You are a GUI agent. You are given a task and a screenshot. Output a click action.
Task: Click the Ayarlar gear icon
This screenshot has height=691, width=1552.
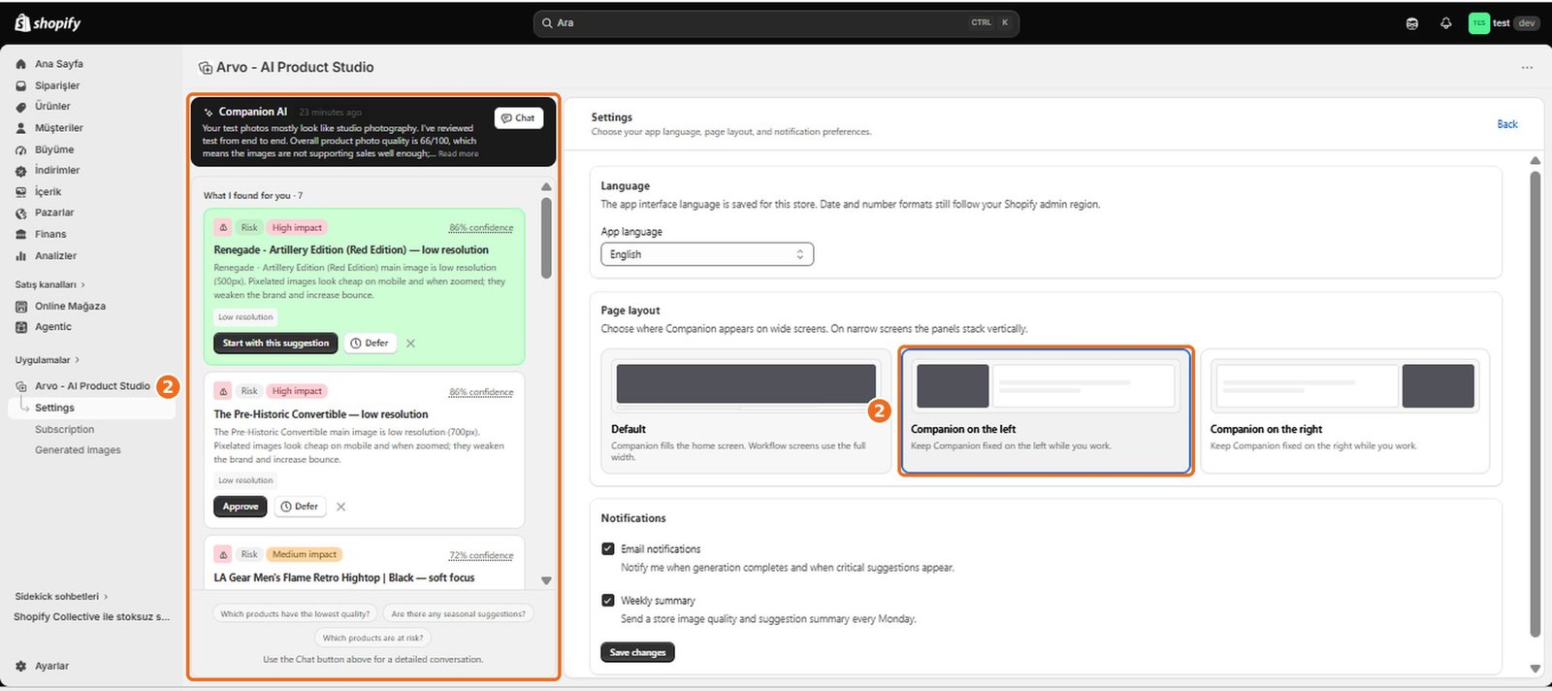(x=21, y=667)
